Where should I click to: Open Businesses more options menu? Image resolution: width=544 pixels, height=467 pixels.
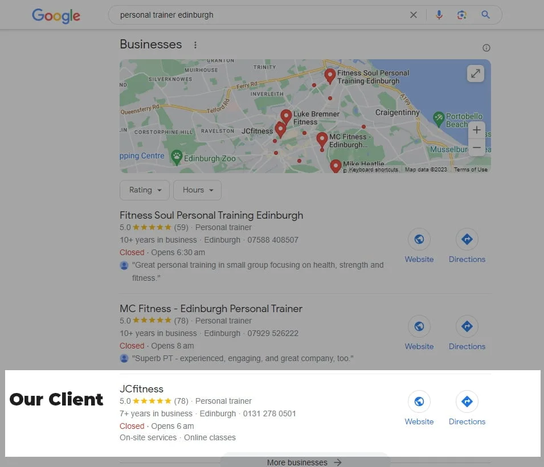pos(195,45)
